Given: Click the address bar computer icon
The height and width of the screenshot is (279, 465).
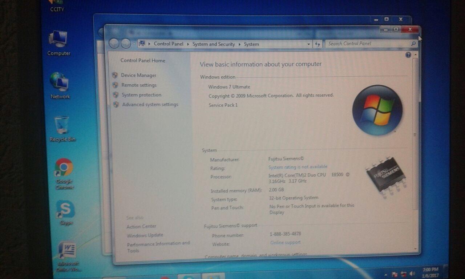Looking at the screenshot, I should pyautogui.click(x=142, y=44).
